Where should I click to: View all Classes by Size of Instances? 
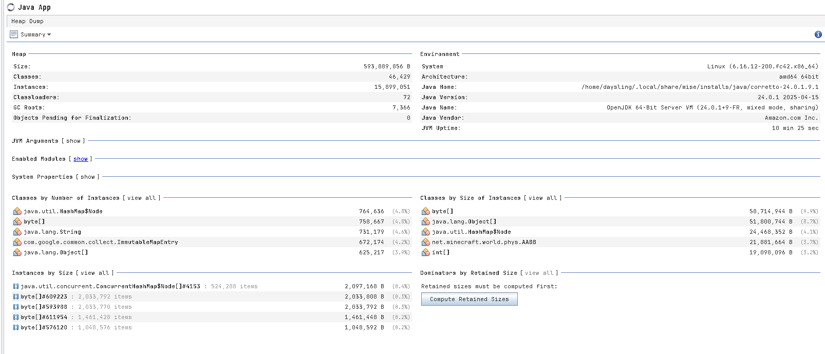click(x=542, y=198)
